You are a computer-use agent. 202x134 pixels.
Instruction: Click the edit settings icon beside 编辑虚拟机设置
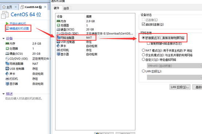point(7,28)
